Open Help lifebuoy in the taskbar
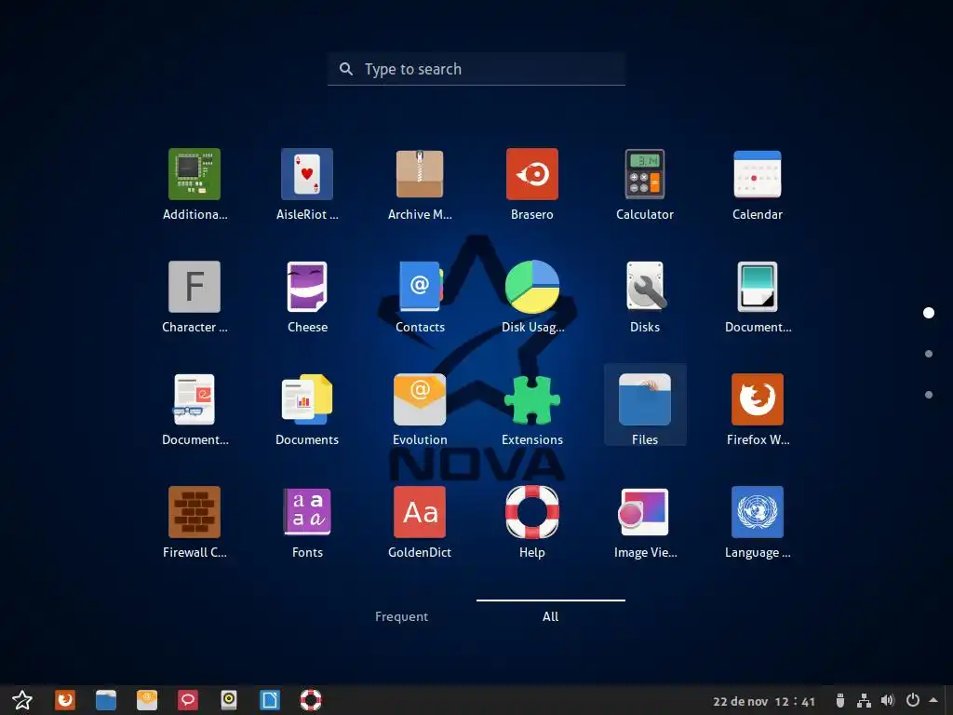The width and height of the screenshot is (953, 715). (311, 700)
